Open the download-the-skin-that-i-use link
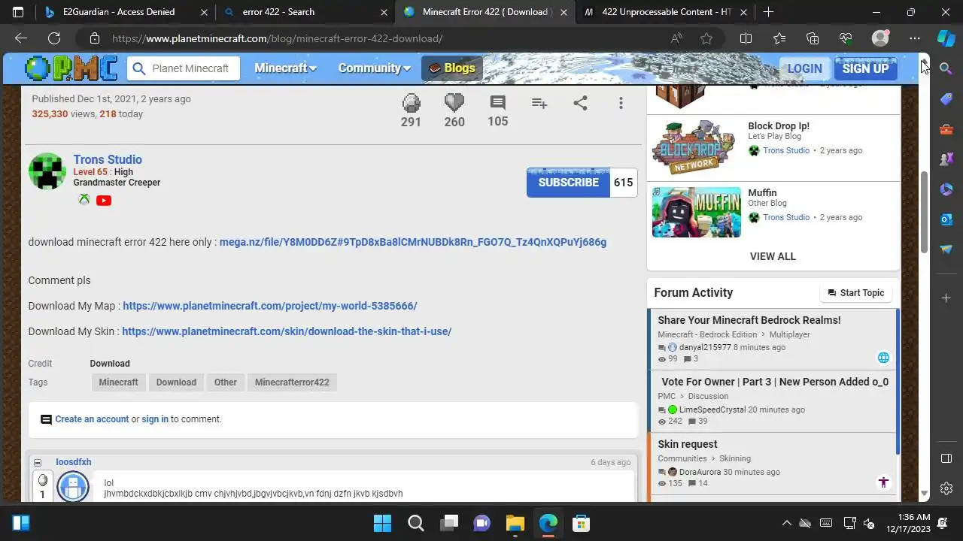The height and width of the screenshot is (541, 963). pyautogui.click(x=287, y=331)
